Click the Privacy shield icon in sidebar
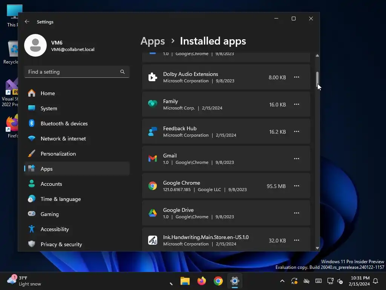Image resolution: width=386 pixels, height=290 pixels. pyautogui.click(x=32, y=244)
